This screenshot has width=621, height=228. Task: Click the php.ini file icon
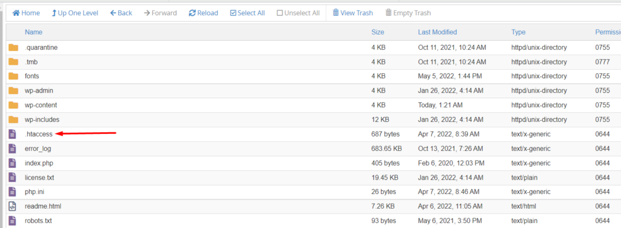click(x=13, y=192)
